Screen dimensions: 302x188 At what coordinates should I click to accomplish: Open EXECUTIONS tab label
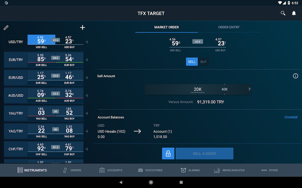tap(154, 170)
